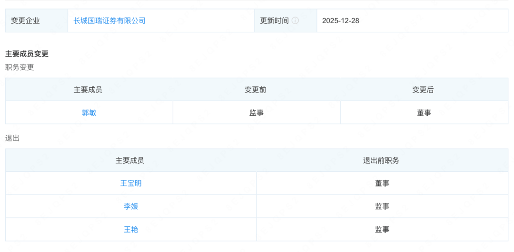Click 主要成员 header in 职务变更 table

pyautogui.click(x=88, y=90)
